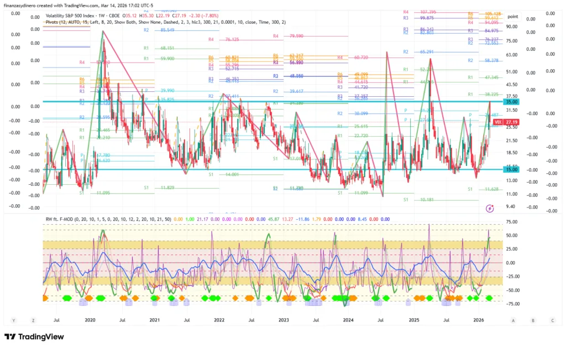The image size is (566, 348).
Task: Select the circled Y scale icon
Action: (14, 320)
